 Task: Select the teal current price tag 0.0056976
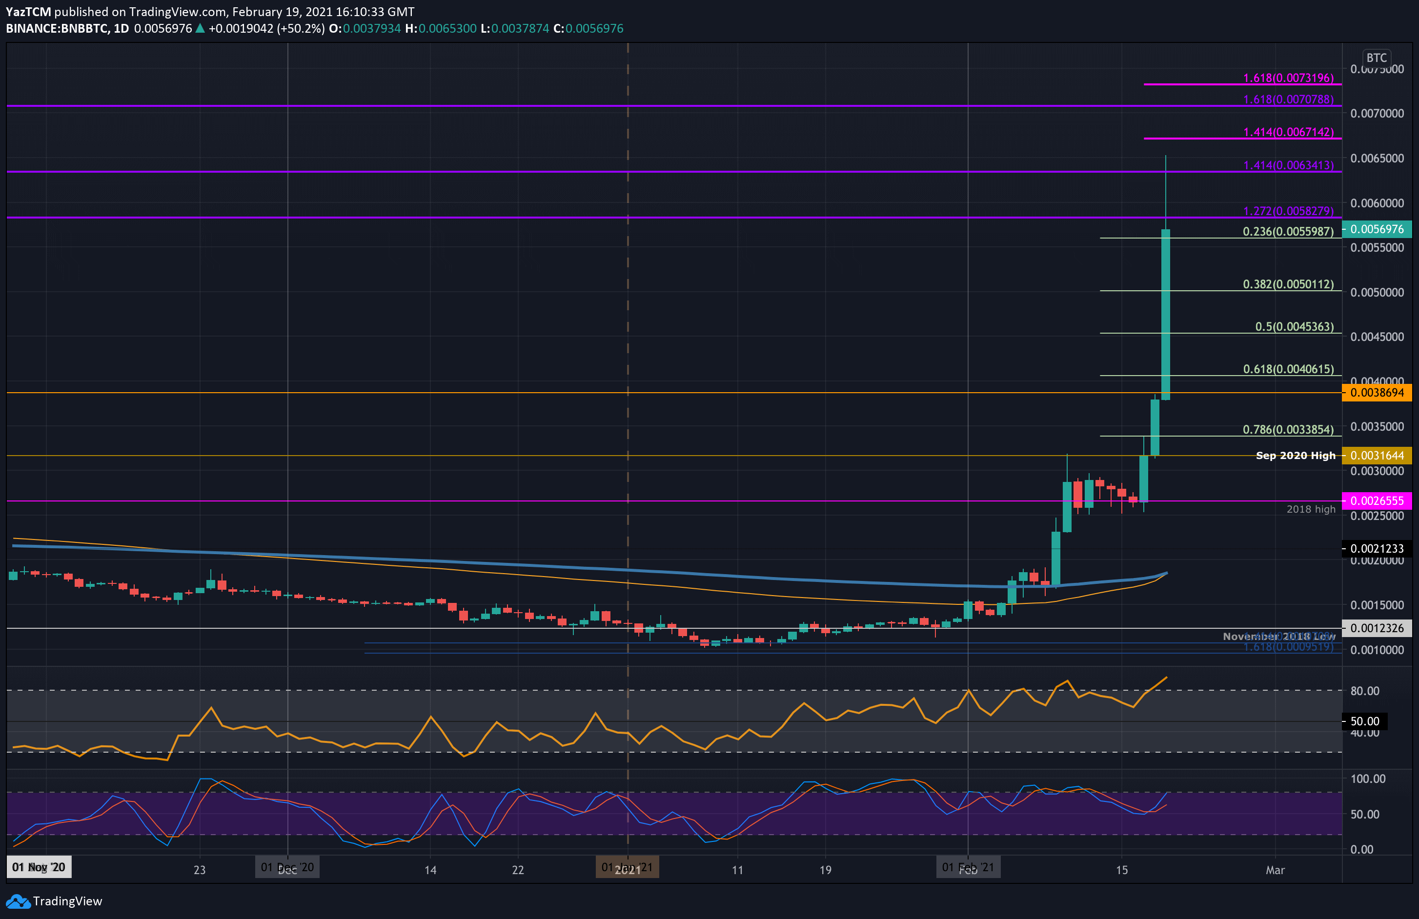(1377, 229)
